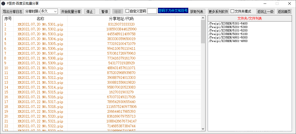Click the 序号 column header
The height and width of the screenshot is (134, 296).
[x=8, y=19]
